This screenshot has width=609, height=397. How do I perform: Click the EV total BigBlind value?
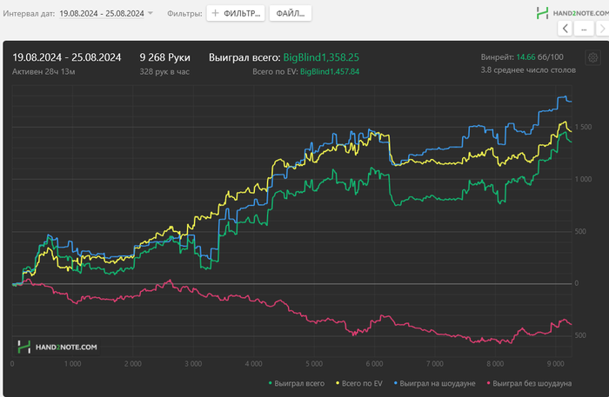pos(329,71)
